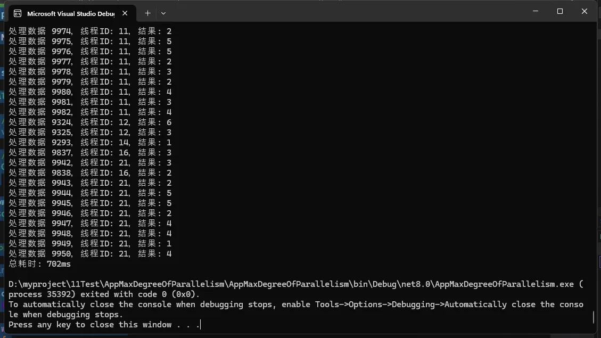Close the Microsoft Visual Studio Debug tab
The width and height of the screenshot is (601, 338).
(x=125, y=13)
